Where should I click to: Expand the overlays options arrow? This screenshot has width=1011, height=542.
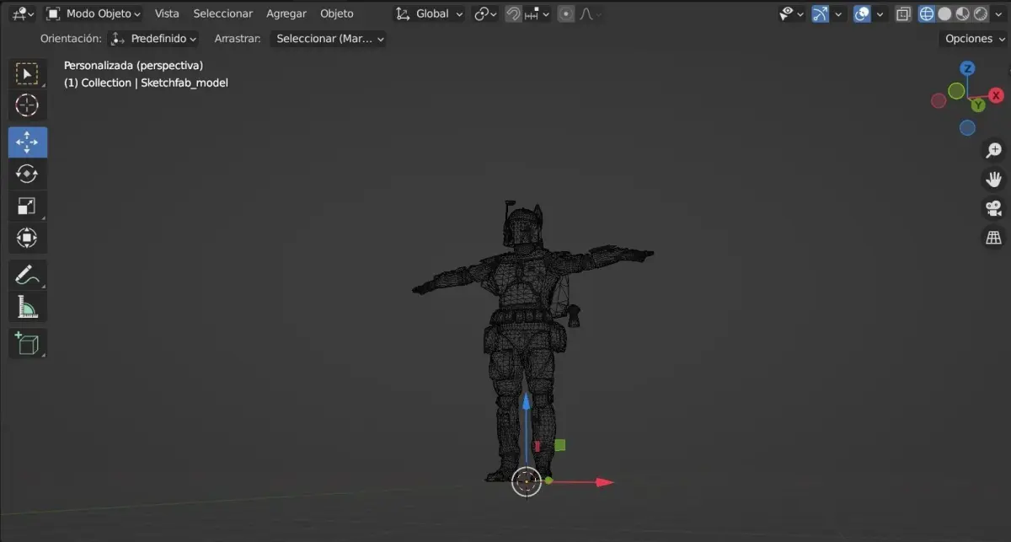[880, 13]
